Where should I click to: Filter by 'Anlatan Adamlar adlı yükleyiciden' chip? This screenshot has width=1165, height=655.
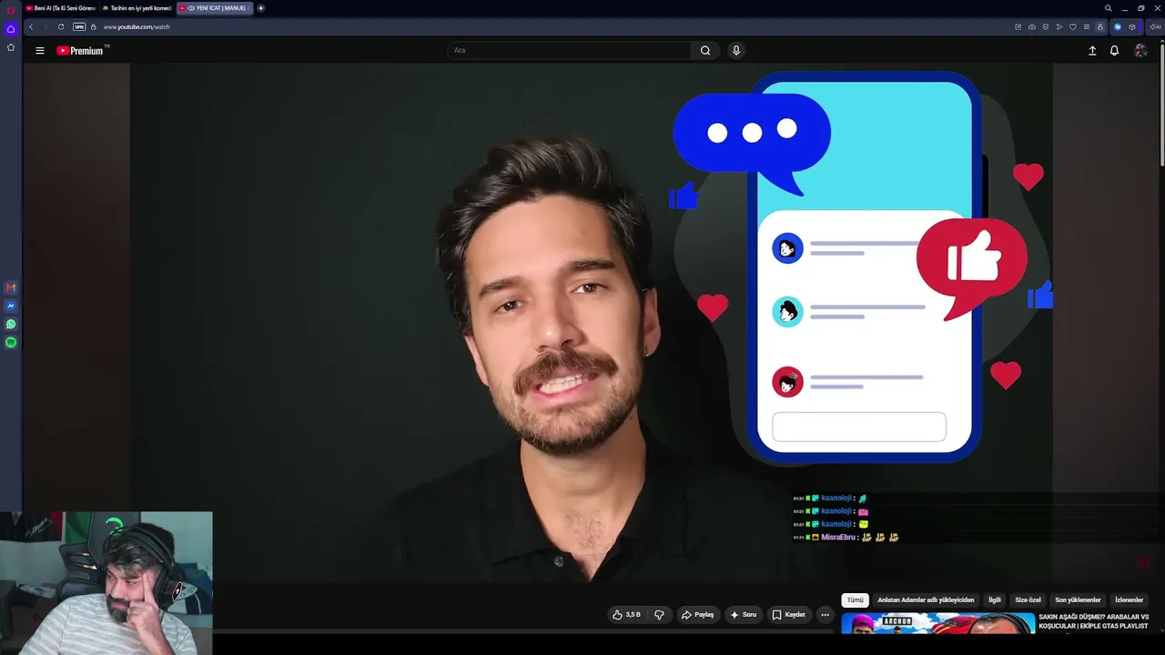point(926,600)
